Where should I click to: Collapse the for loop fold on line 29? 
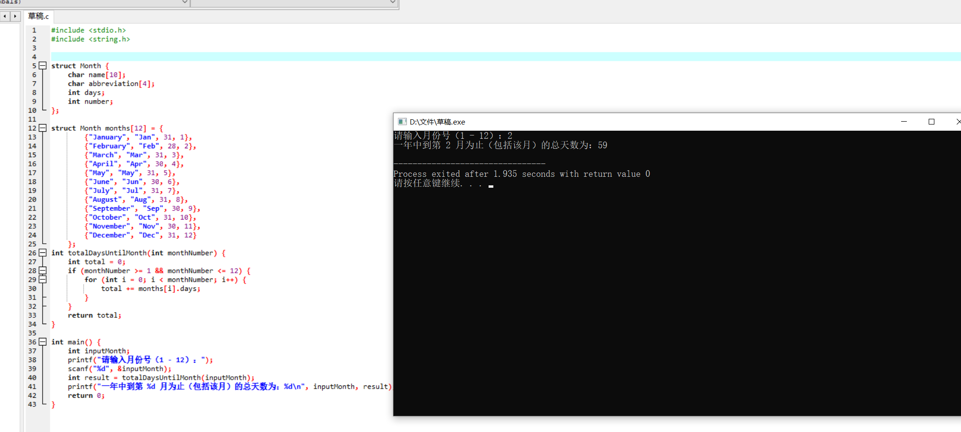43,279
